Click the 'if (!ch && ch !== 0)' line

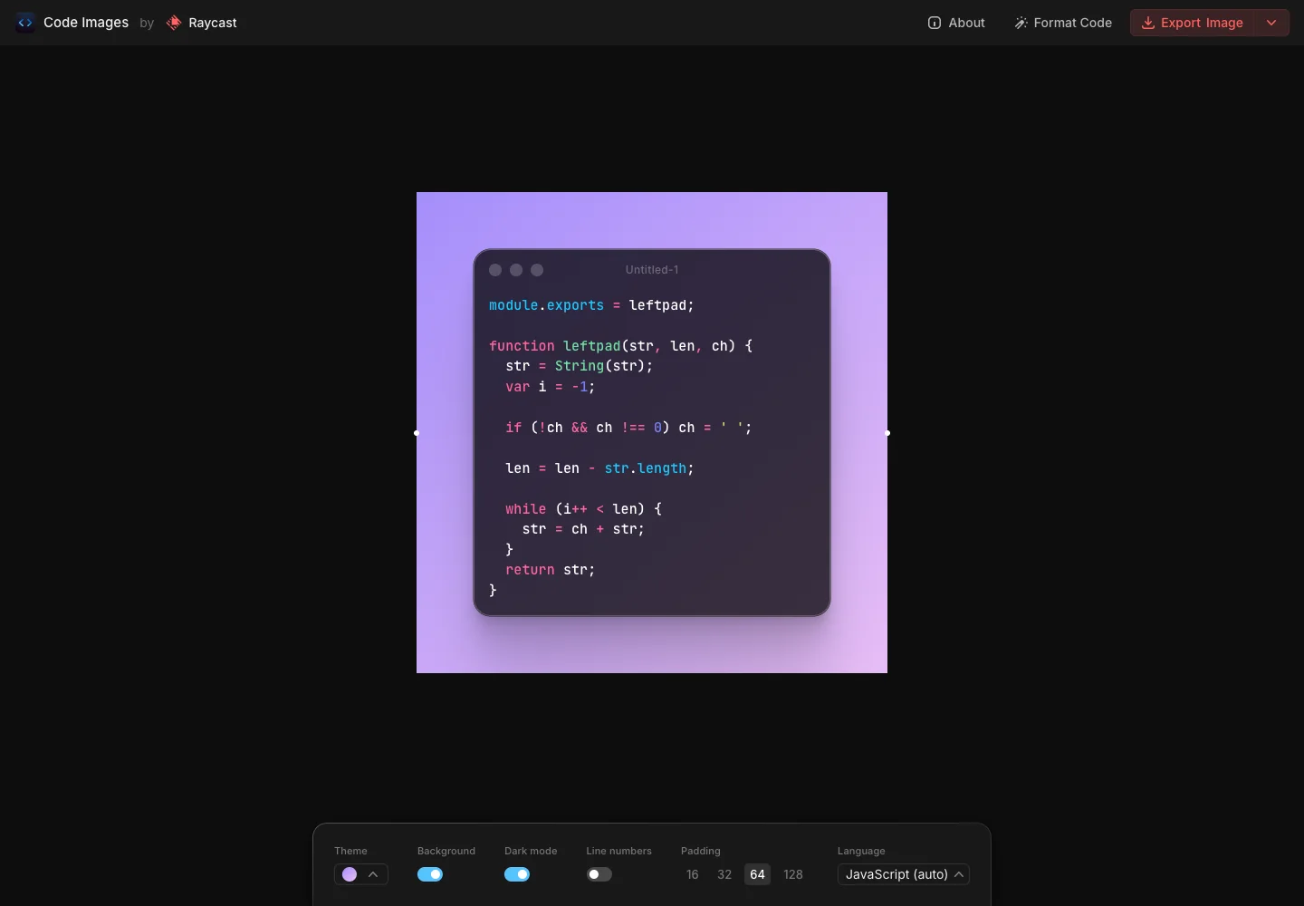[x=628, y=428]
